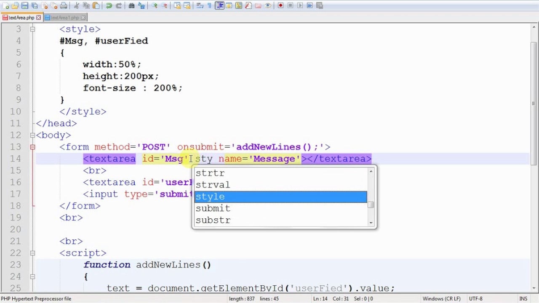Select the highlighted 'style' suggestion
This screenshot has height=303, width=539.
click(280, 197)
